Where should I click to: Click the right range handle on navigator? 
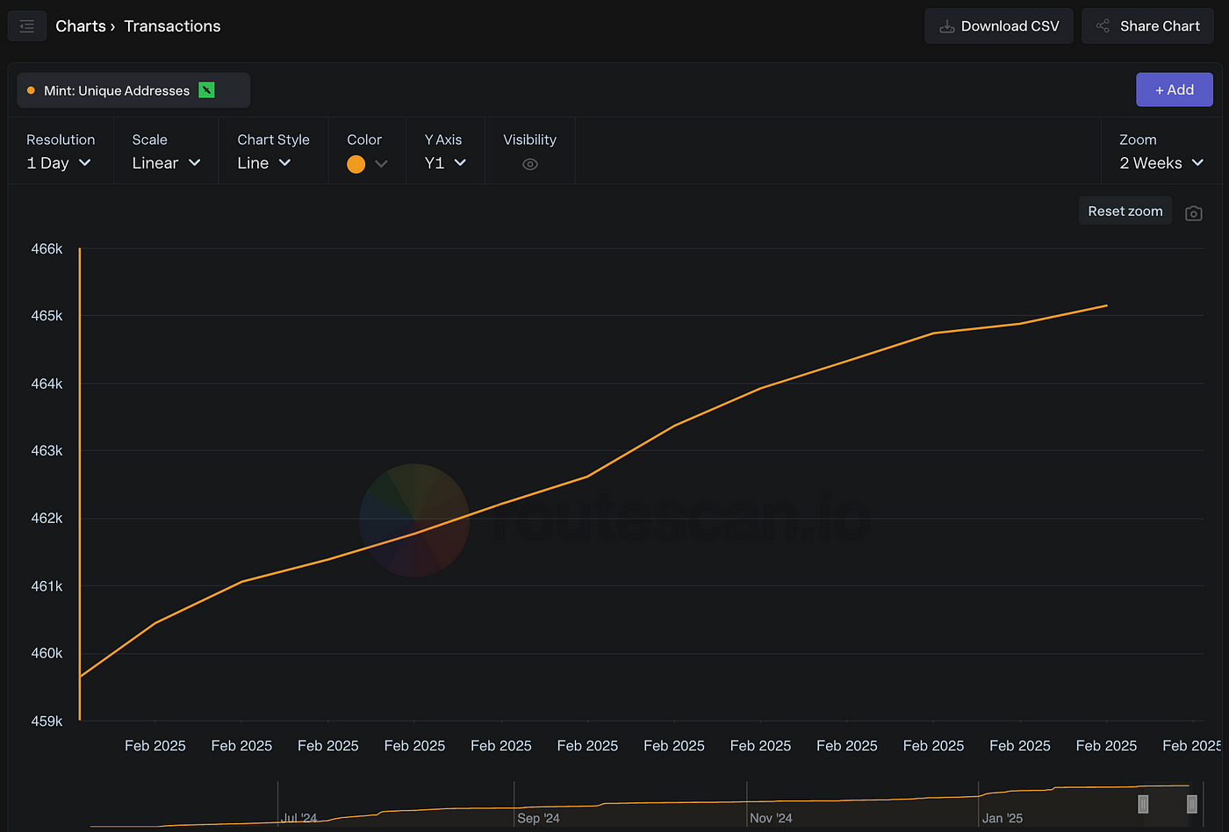point(1191,804)
